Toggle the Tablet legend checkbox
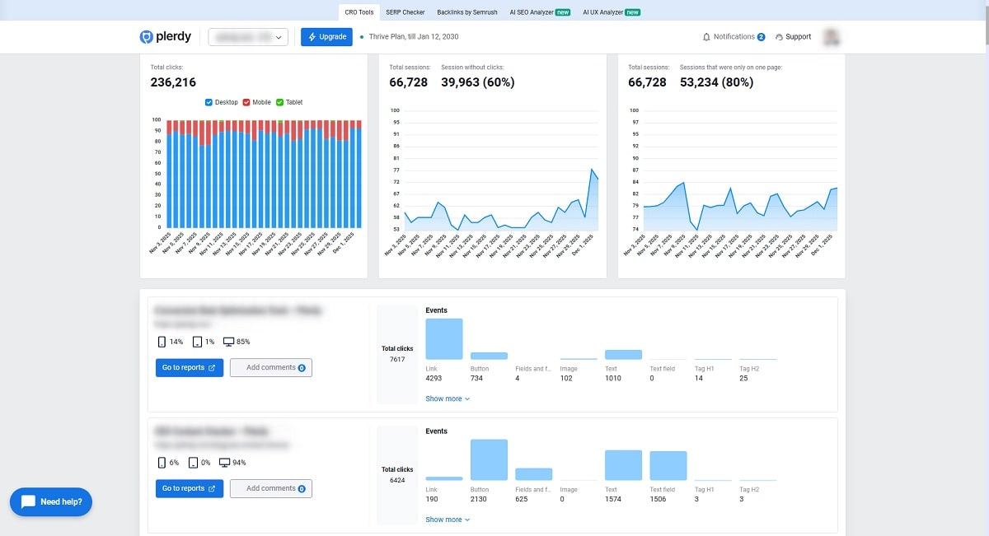 click(280, 102)
